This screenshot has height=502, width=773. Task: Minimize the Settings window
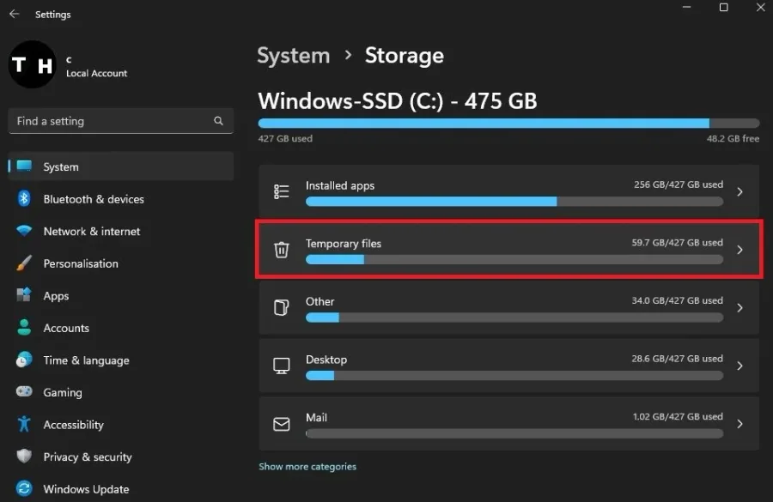pos(687,7)
